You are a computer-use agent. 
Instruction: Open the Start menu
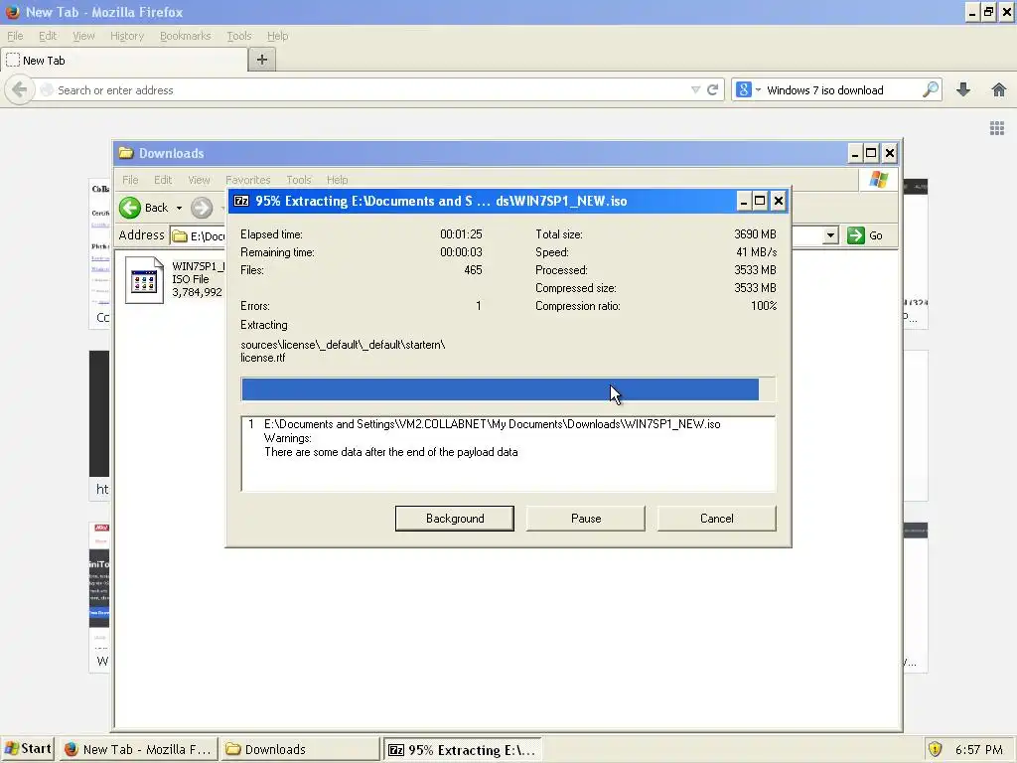coord(27,749)
